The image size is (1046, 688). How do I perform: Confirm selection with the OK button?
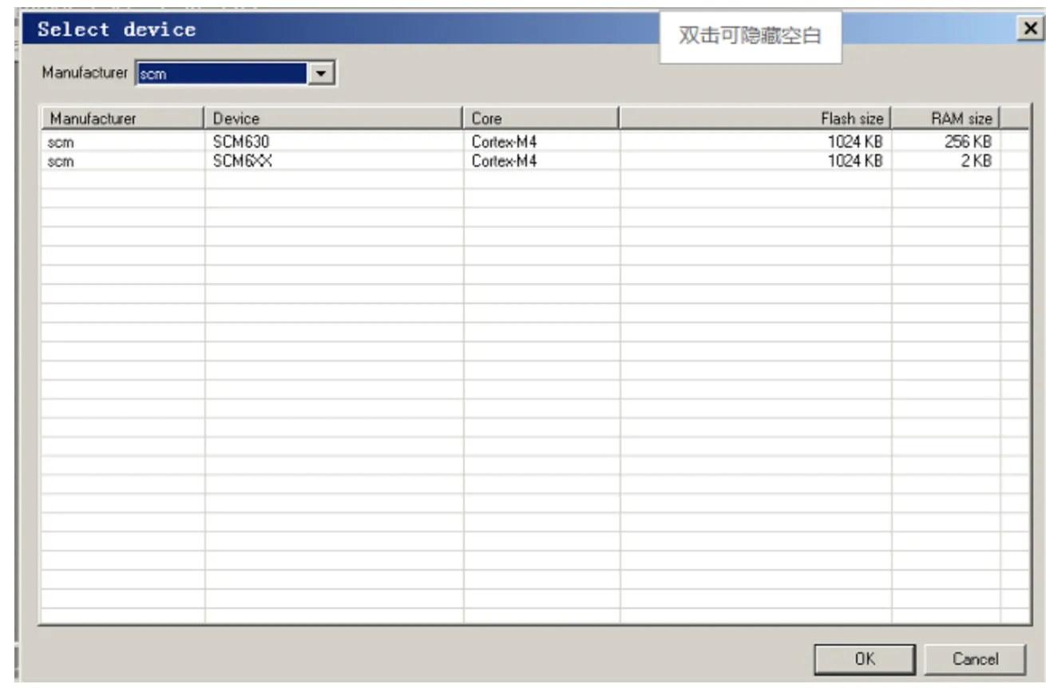865,659
